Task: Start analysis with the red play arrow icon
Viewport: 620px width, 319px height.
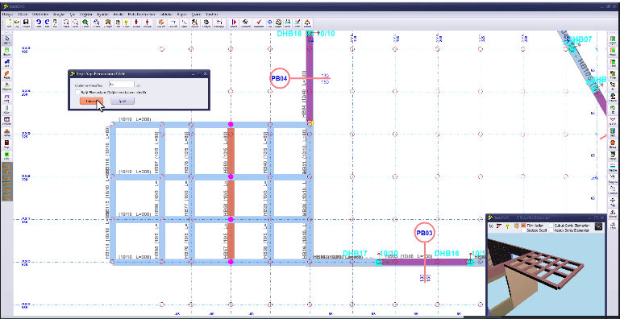Action: [234, 23]
